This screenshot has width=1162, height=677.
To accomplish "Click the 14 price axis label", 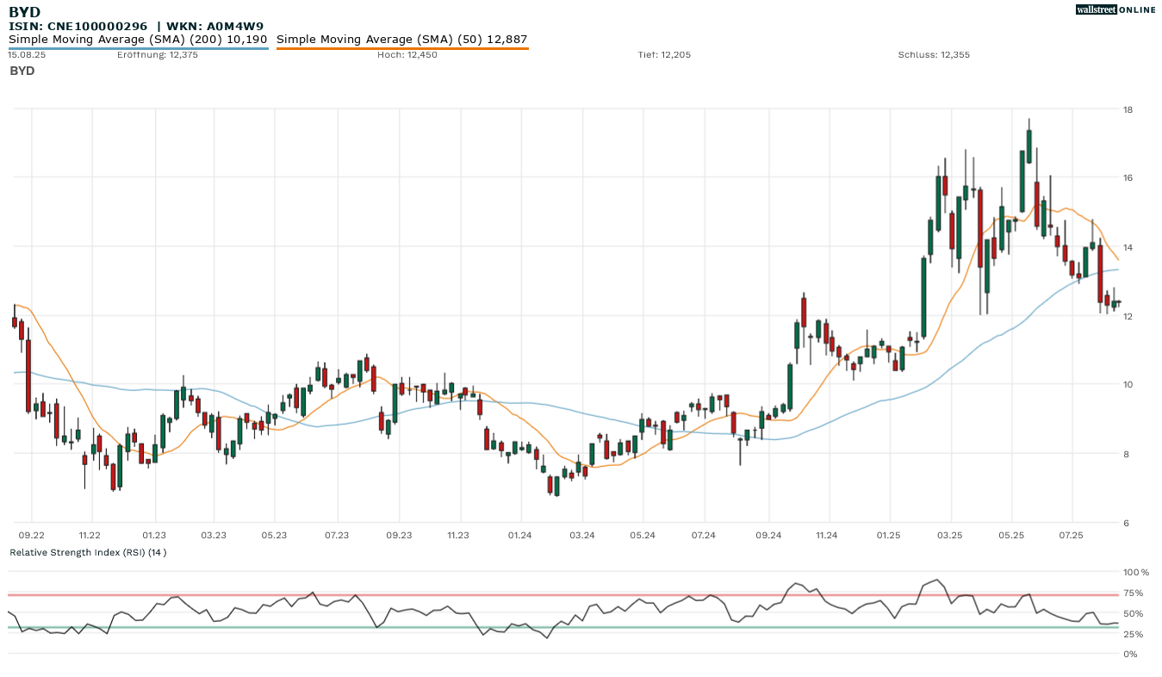I will tap(1127, 247).
